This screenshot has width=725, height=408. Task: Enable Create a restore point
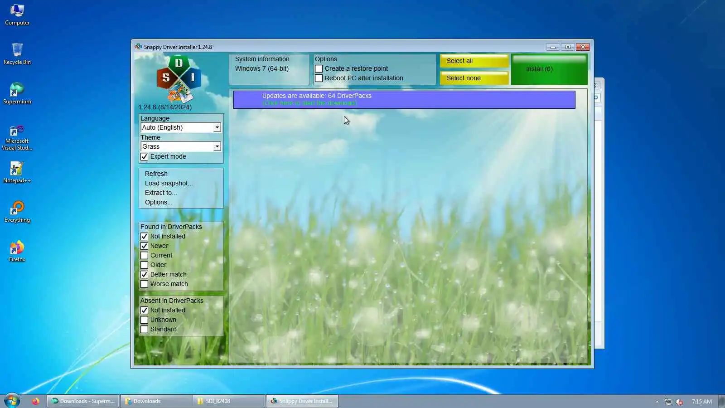pyautogui.click(x=319, y=68)
